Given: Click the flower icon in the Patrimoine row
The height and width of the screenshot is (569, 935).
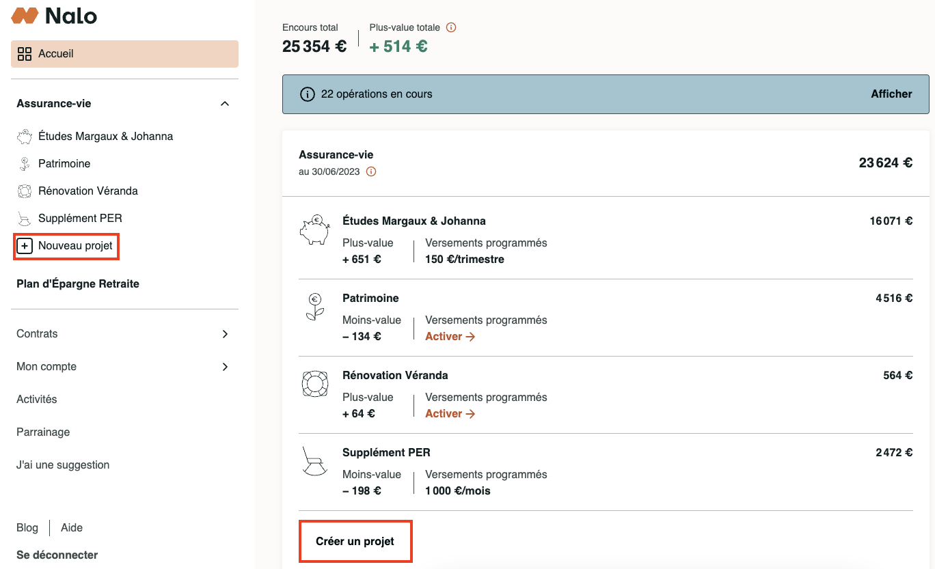Looking at the screenshot, I should pos(314,307).
